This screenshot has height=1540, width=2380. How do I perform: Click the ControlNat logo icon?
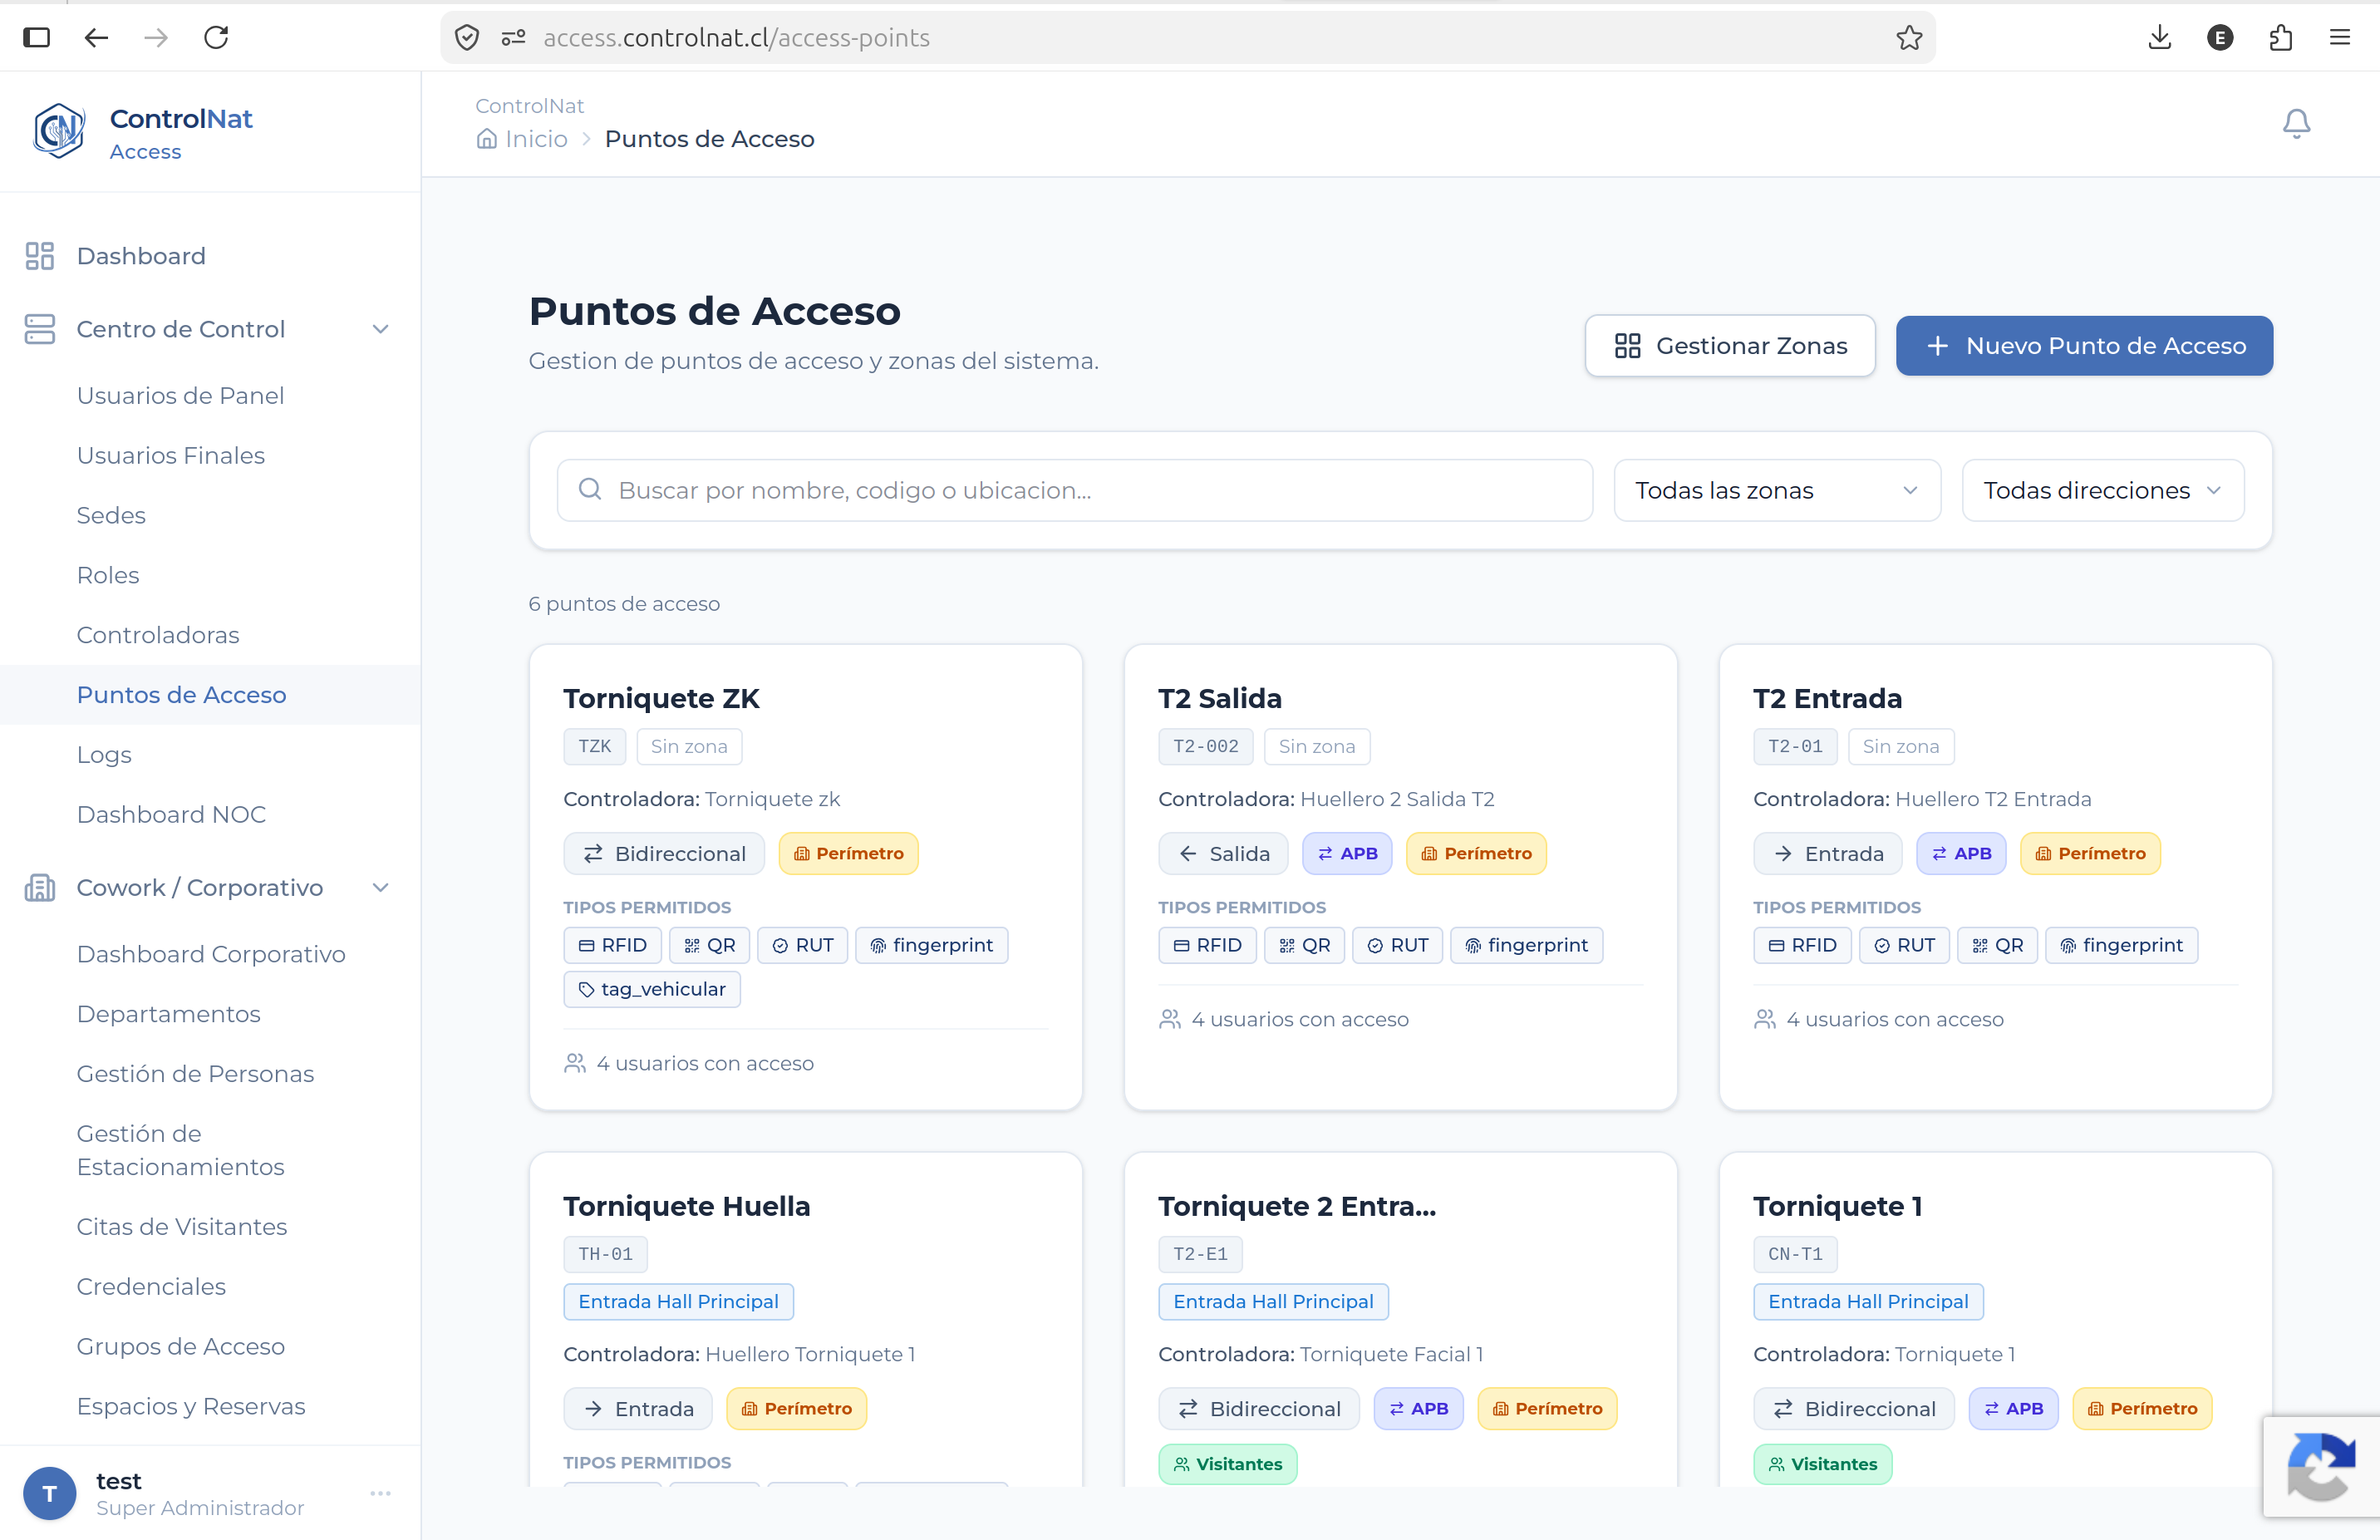pos(60,131)
